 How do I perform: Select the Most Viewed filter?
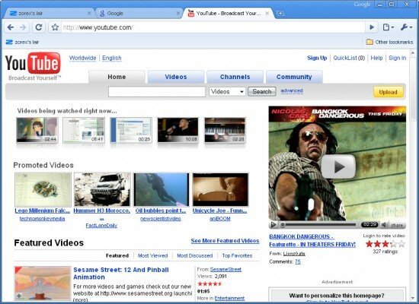click(x=153, y=255)
